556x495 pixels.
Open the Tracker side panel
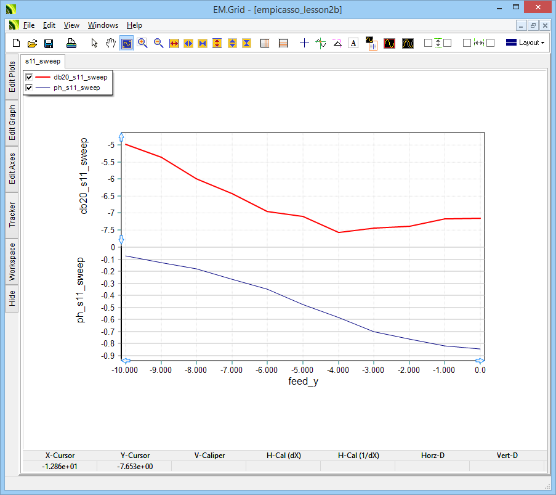tap(12, 215)
